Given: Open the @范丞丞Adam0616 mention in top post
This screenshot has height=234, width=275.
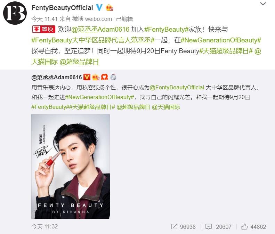Looking at the screenshot, I should pyautogui.click(x=100, y=29).
